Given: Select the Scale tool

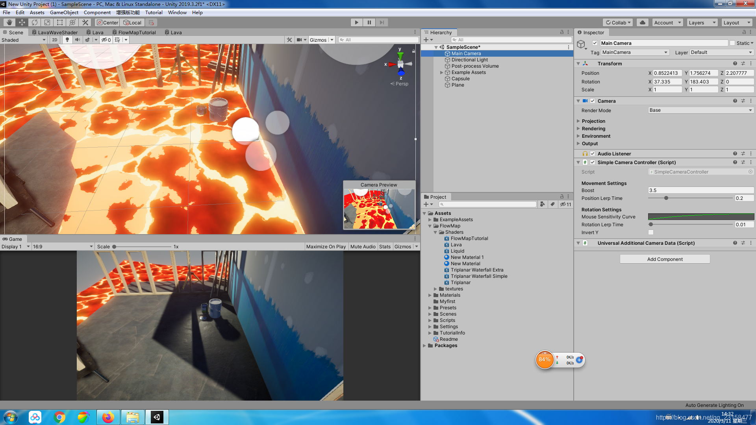Looking at the screenshot, I should pyautogui.click(x=47, y=22).
